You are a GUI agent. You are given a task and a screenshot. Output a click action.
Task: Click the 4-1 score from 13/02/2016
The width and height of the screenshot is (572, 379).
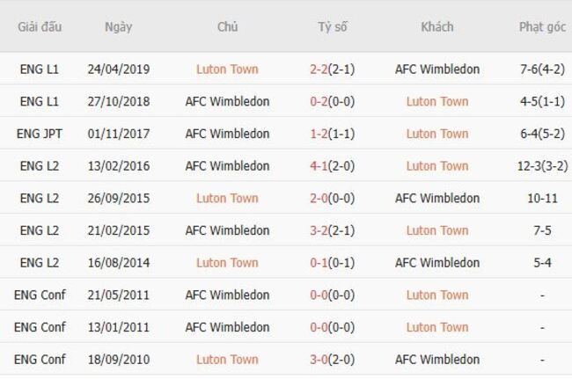click(x=322, y=165)
